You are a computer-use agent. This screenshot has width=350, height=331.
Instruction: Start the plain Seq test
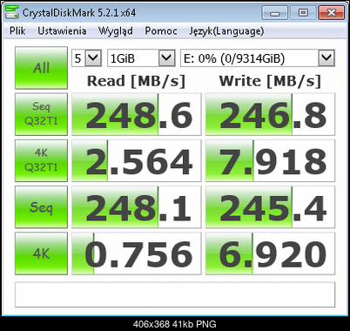click(41, 207)
